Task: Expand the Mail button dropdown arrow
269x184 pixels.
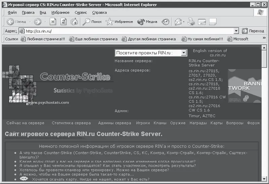Action: pos(184,22)
